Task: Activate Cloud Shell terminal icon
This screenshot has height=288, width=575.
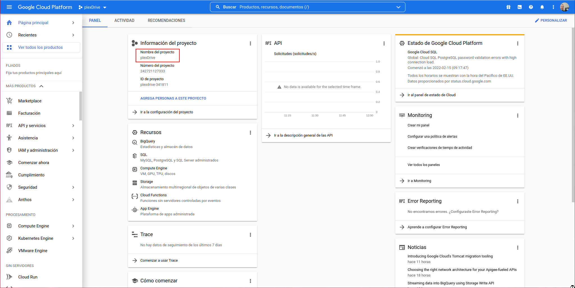Action: tap(519, 7)
